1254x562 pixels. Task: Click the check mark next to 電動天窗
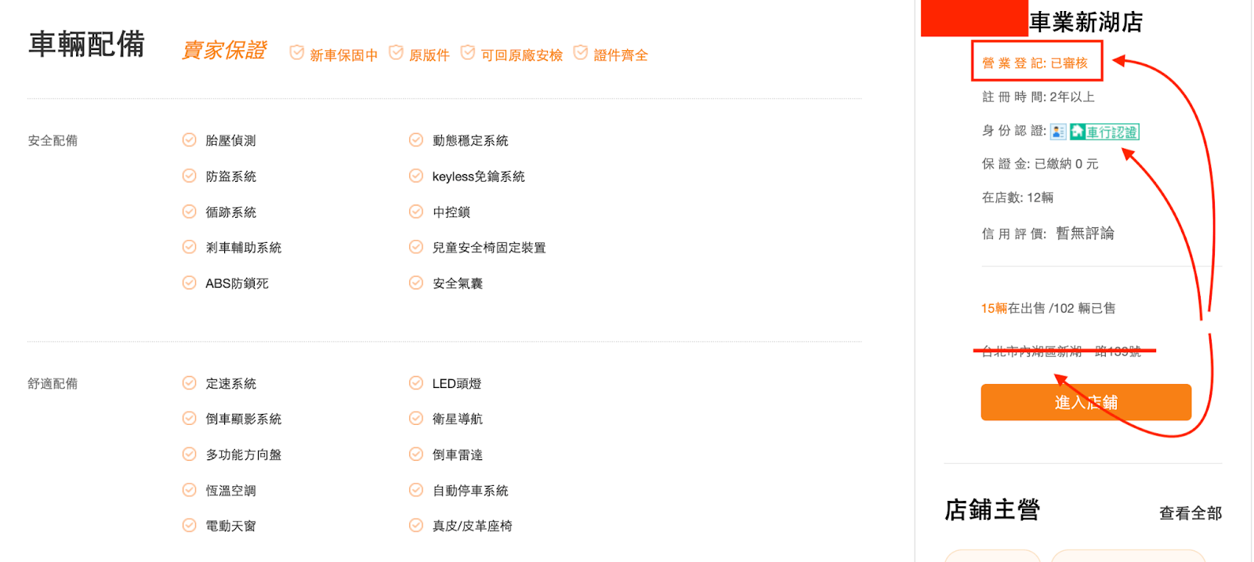point(190,526)
